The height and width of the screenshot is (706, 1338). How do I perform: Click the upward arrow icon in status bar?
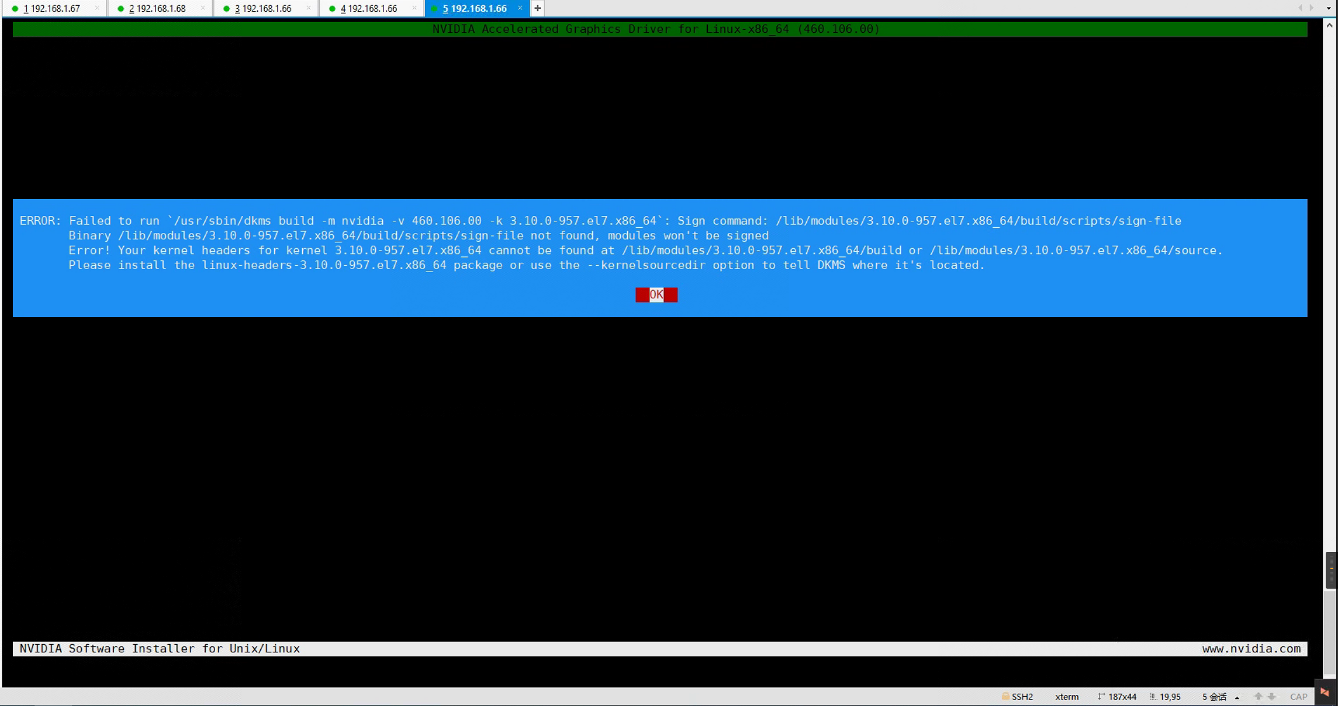pos(1257,696)
